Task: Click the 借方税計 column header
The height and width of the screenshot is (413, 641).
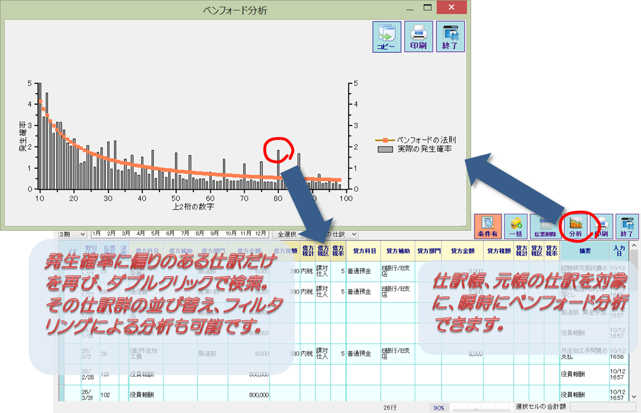Action: point(308,251)
